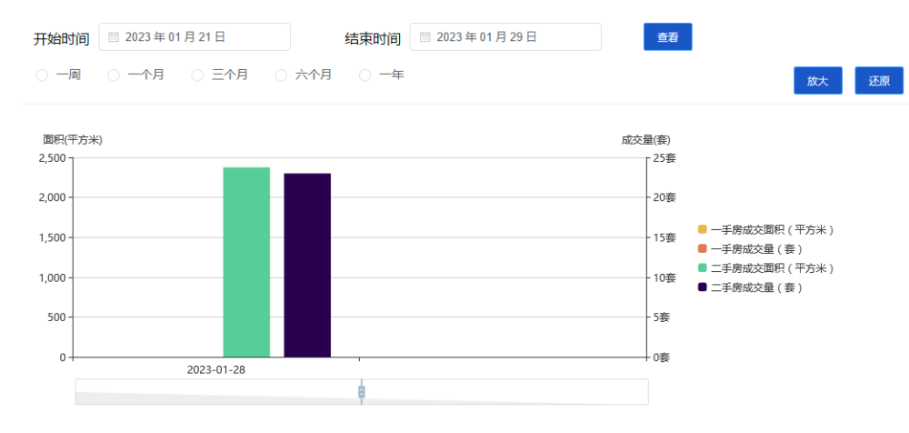This screenshot has height=433, width=909.
Task: Toggle the green 二手房成交面积 legend marker
Action: point(703,267)
